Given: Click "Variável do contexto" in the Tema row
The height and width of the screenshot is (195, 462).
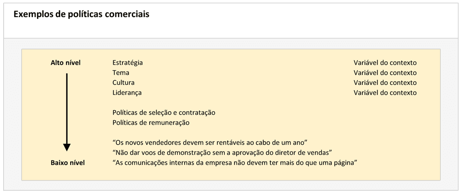Looking at the screenshot, I should point(385,73).
